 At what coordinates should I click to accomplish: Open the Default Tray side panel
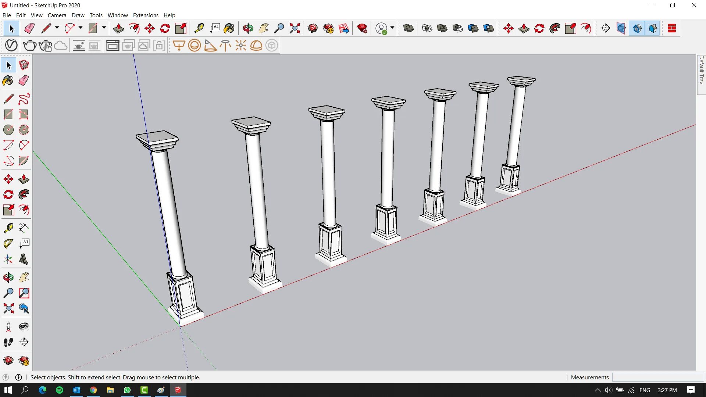[701, 70]
